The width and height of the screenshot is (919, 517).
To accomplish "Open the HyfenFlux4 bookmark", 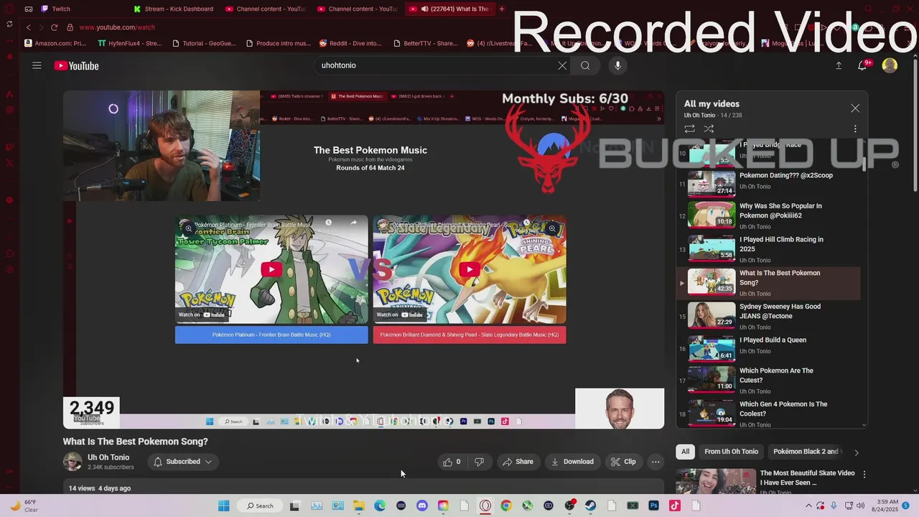I will [129, 43].
